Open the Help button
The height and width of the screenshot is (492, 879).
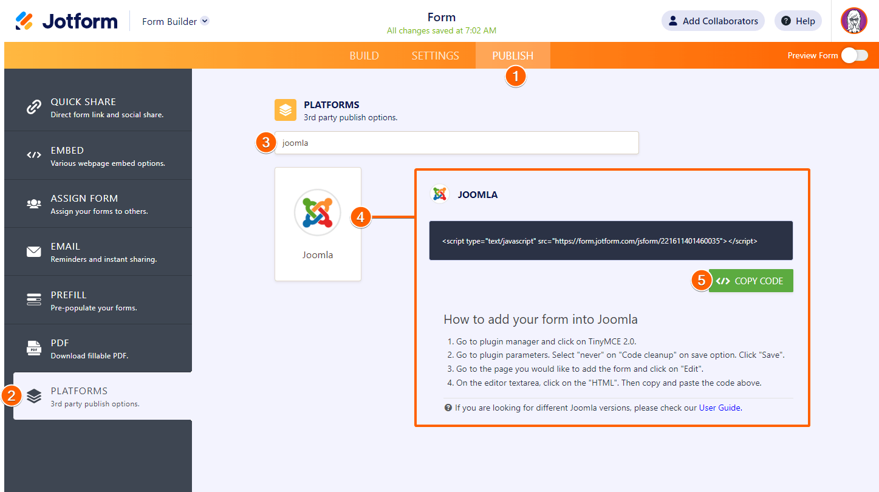pos(798,21)
